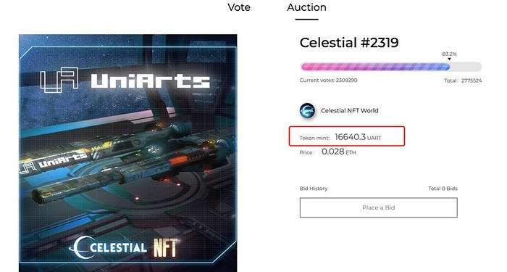Click the Total 0 Bids text
This screenshot has height=272, width=507.
click(x=443, y=189)
